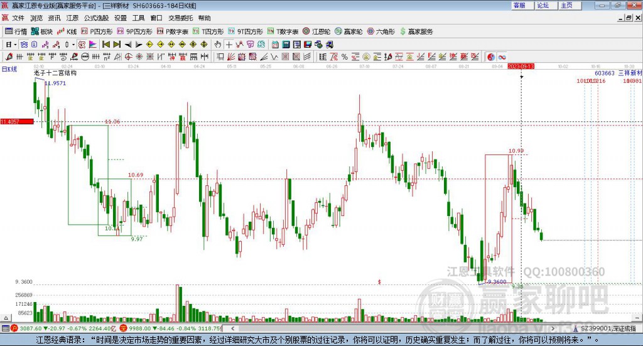Open the 文件 menu
The image size is (643, 346).
18,18
